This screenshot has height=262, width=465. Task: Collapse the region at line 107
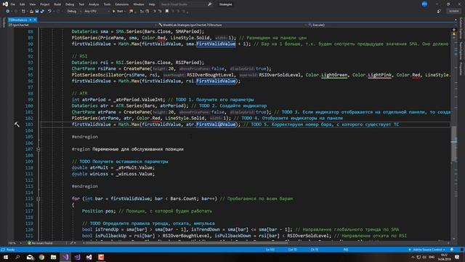39,149
